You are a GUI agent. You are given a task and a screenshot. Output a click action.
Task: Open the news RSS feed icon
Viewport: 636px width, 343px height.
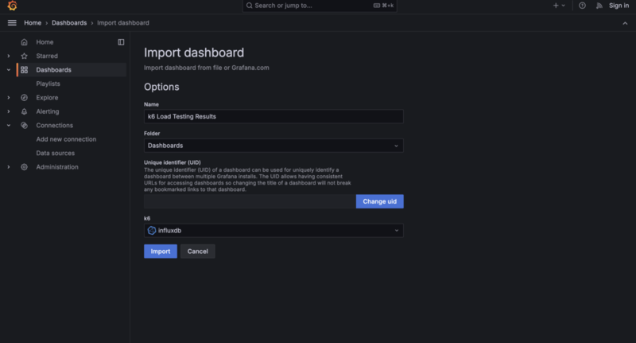[599, 6]
